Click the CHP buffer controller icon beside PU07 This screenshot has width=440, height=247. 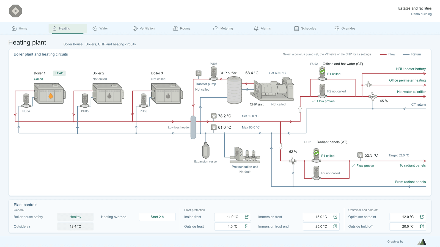199,73
